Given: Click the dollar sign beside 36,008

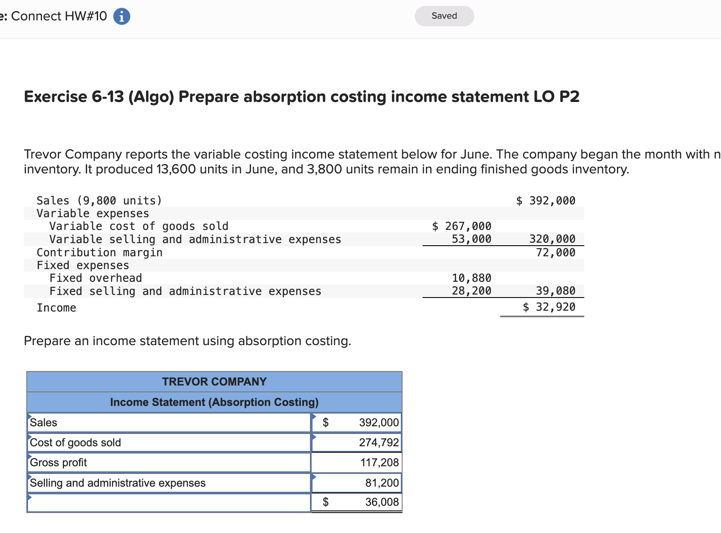Looking at the screenshot, I should click(325, 502).
